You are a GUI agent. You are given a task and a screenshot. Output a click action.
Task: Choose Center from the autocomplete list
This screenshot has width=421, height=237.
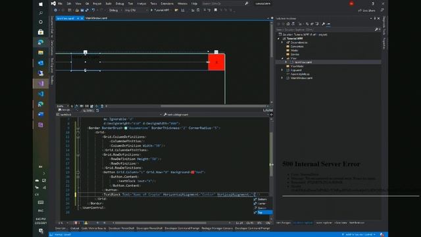(263, 203)
